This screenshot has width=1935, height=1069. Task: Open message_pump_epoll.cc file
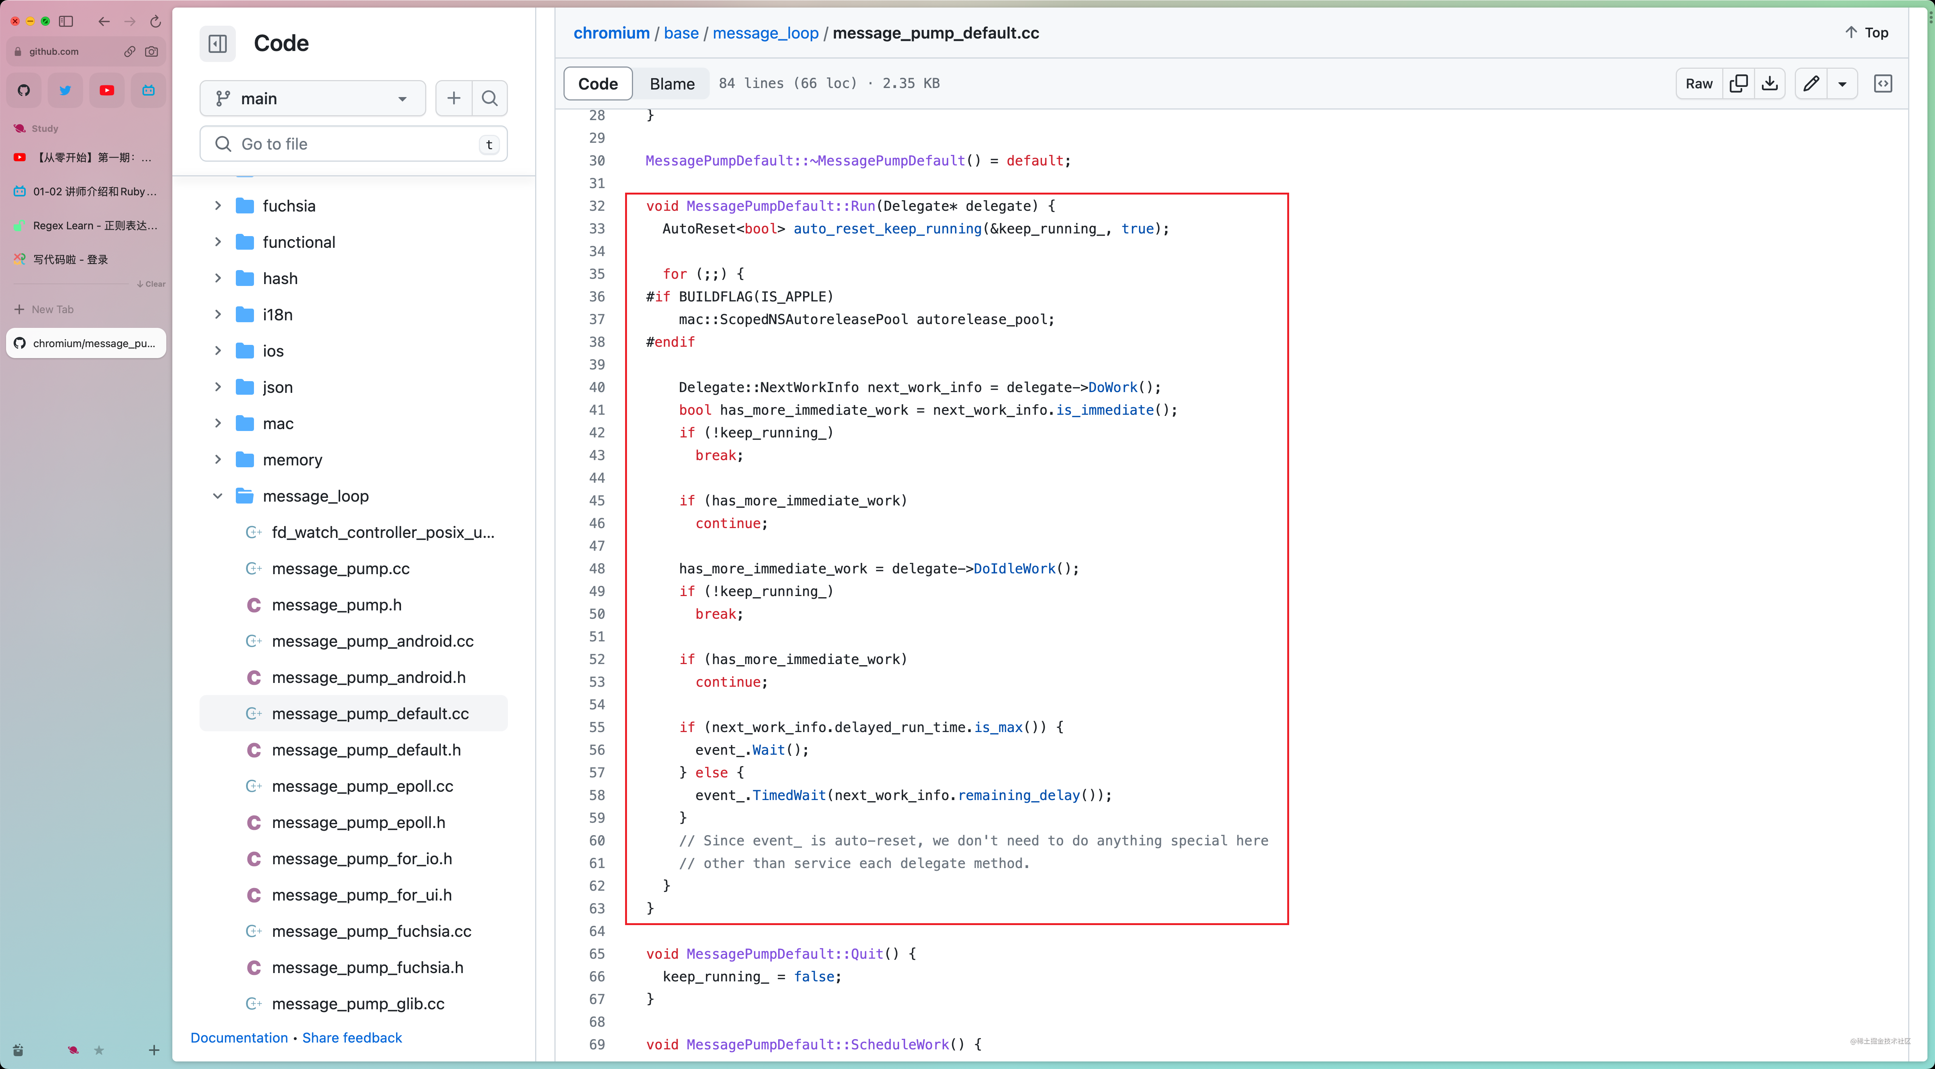point(354,786)
